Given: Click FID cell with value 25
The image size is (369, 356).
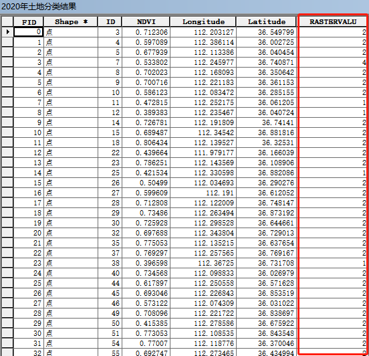Looking at the screenshot, I should [29, 283].
